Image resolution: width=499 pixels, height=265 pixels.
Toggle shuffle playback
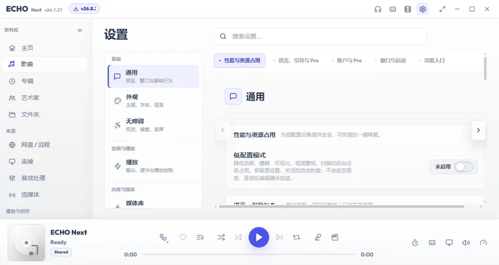(x=221, y=238)
